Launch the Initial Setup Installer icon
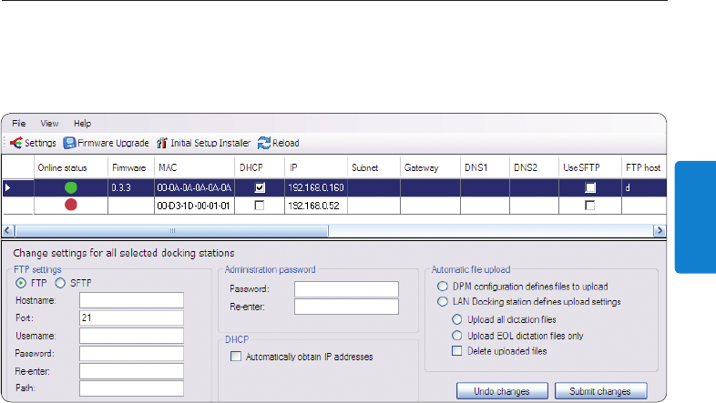 click(x=162, y=143)
